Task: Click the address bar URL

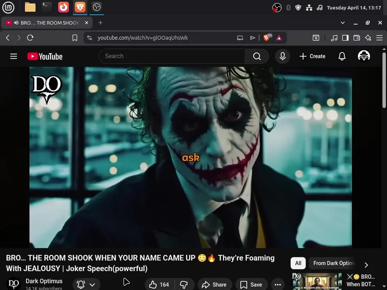Action: tap(143, 38)
